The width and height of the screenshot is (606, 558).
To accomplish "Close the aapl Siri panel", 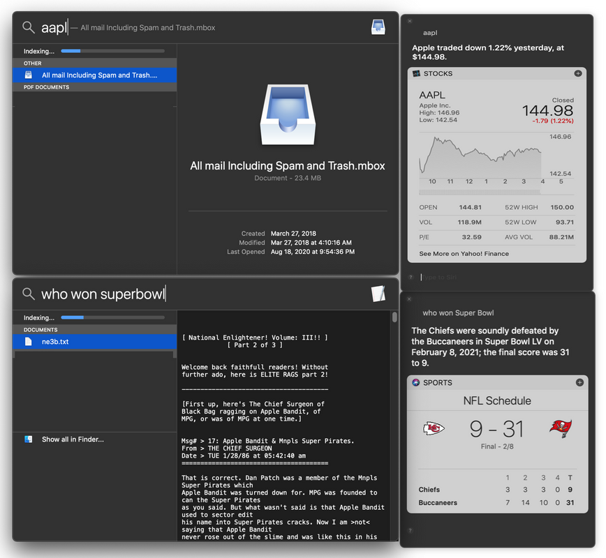I will [x=410, y=21].
